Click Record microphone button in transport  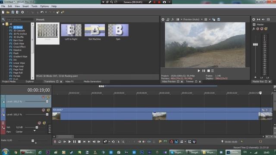55,142
